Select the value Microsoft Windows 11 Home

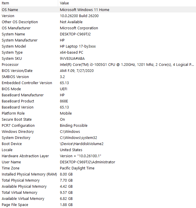(x=85, y=10)
